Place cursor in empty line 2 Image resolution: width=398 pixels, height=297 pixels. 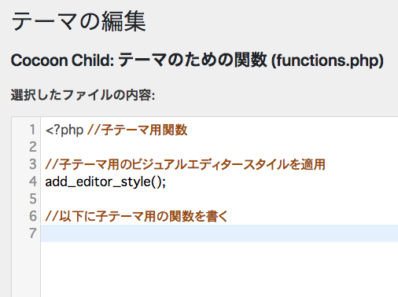[219, 147]
